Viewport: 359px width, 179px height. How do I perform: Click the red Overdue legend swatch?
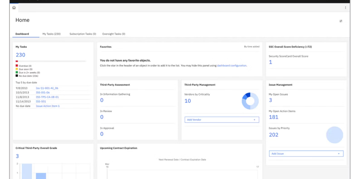(16, 66)
